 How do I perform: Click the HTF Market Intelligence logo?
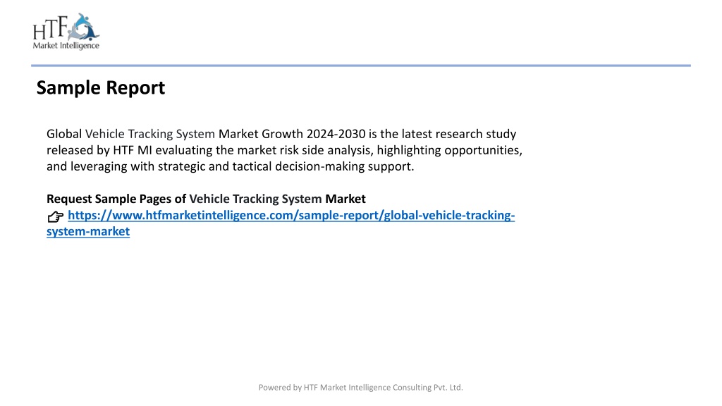point(66,31)
